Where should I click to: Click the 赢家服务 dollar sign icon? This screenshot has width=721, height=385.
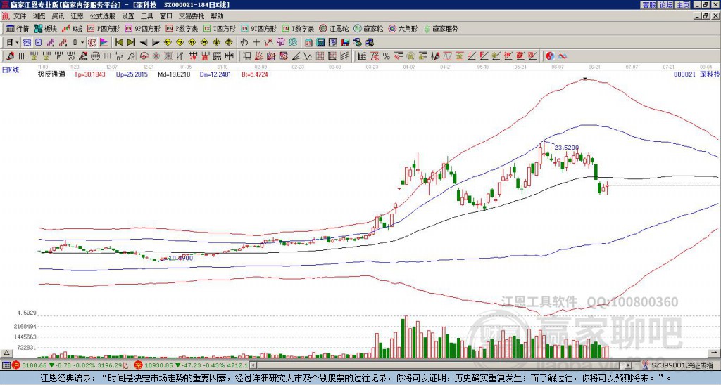[427, 29]
